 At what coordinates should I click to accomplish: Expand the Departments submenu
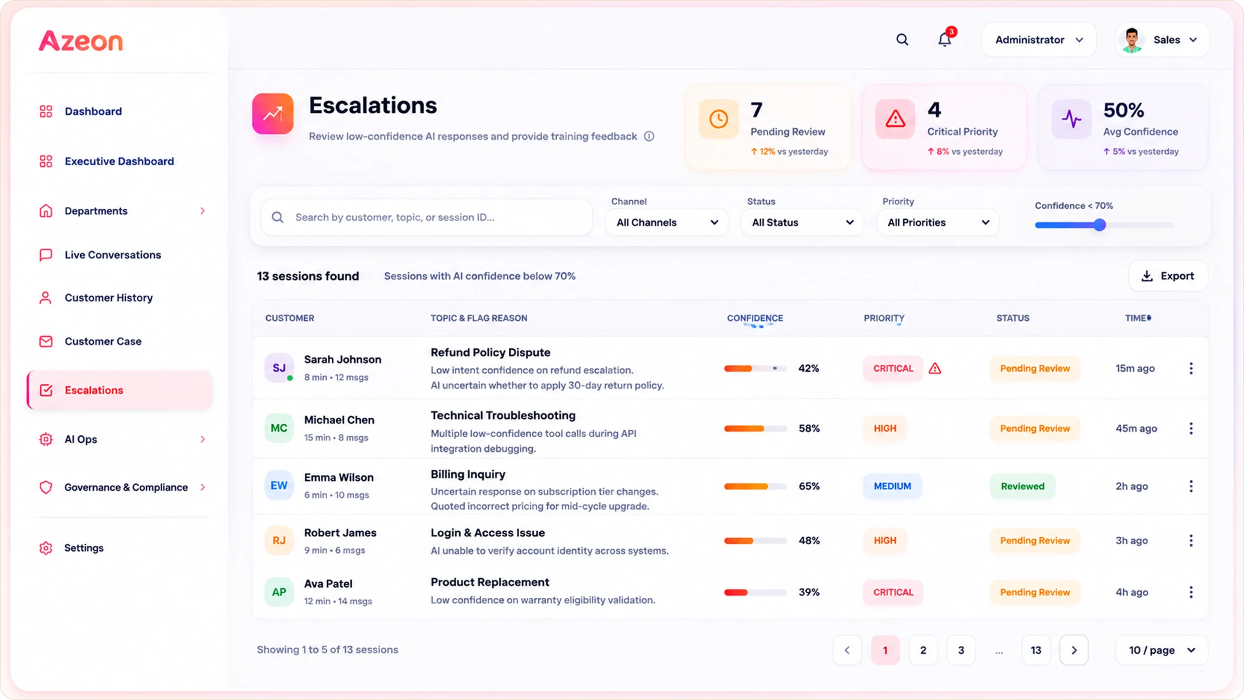tap(203, 211)
